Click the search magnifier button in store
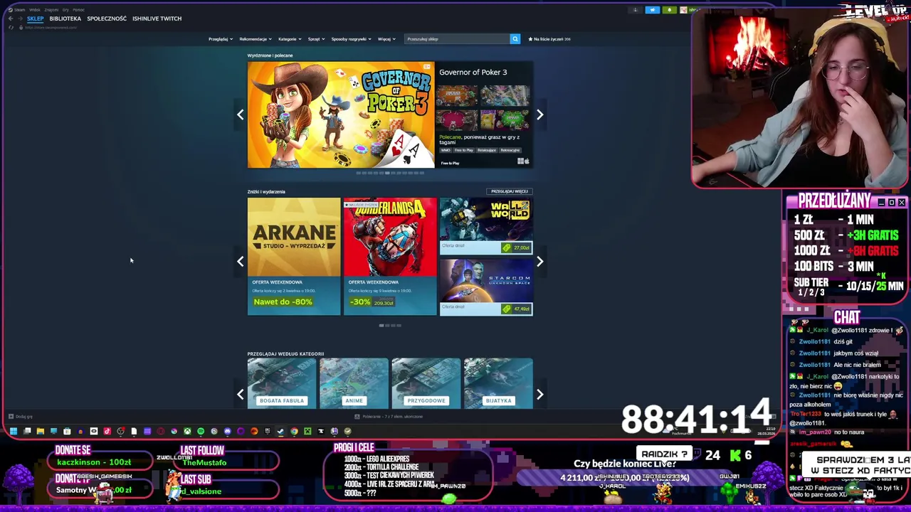Viewport: 911px width, 512px height. click(515, 39)
